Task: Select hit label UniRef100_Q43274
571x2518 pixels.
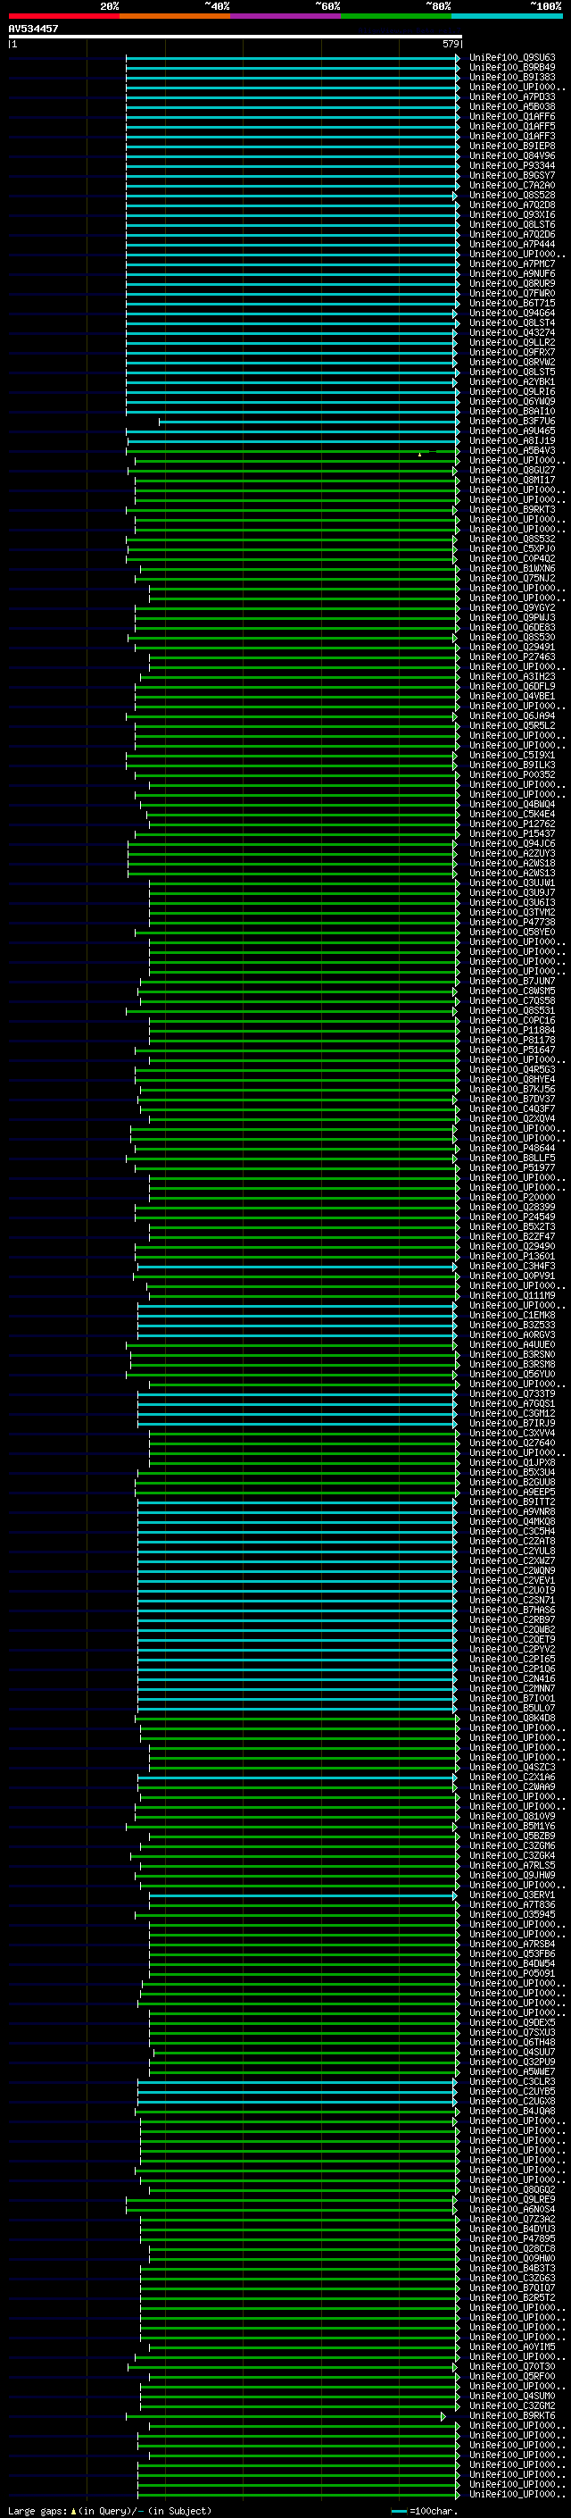Action: click(x=512, y=332)
